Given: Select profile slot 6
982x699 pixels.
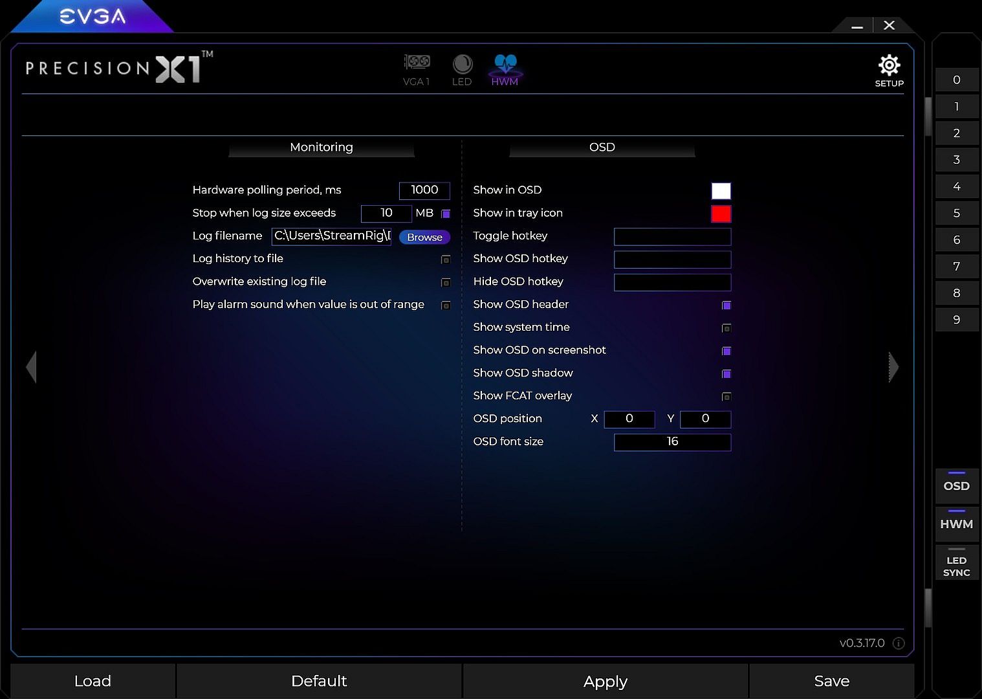Looking at the screenshot, I should click(x=957, y=240).
